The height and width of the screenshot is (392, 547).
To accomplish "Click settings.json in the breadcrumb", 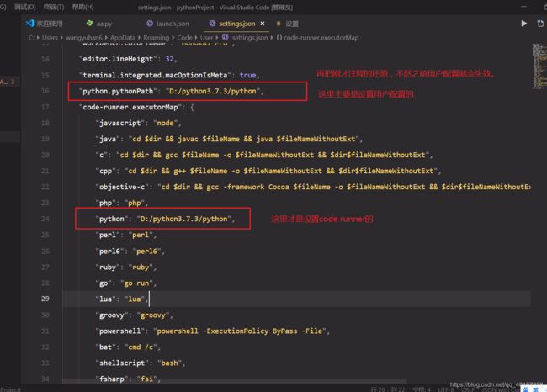I will (250, 38).
